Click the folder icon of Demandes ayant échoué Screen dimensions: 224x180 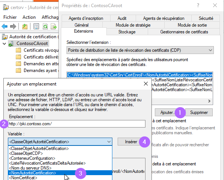[18, 70]
